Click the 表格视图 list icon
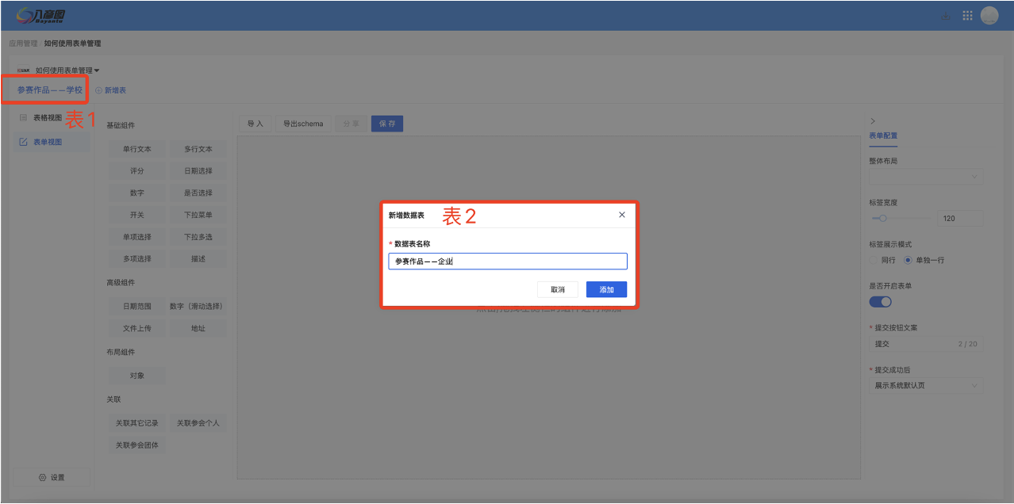The image size is (1014, 504). (x=23, y=117)
